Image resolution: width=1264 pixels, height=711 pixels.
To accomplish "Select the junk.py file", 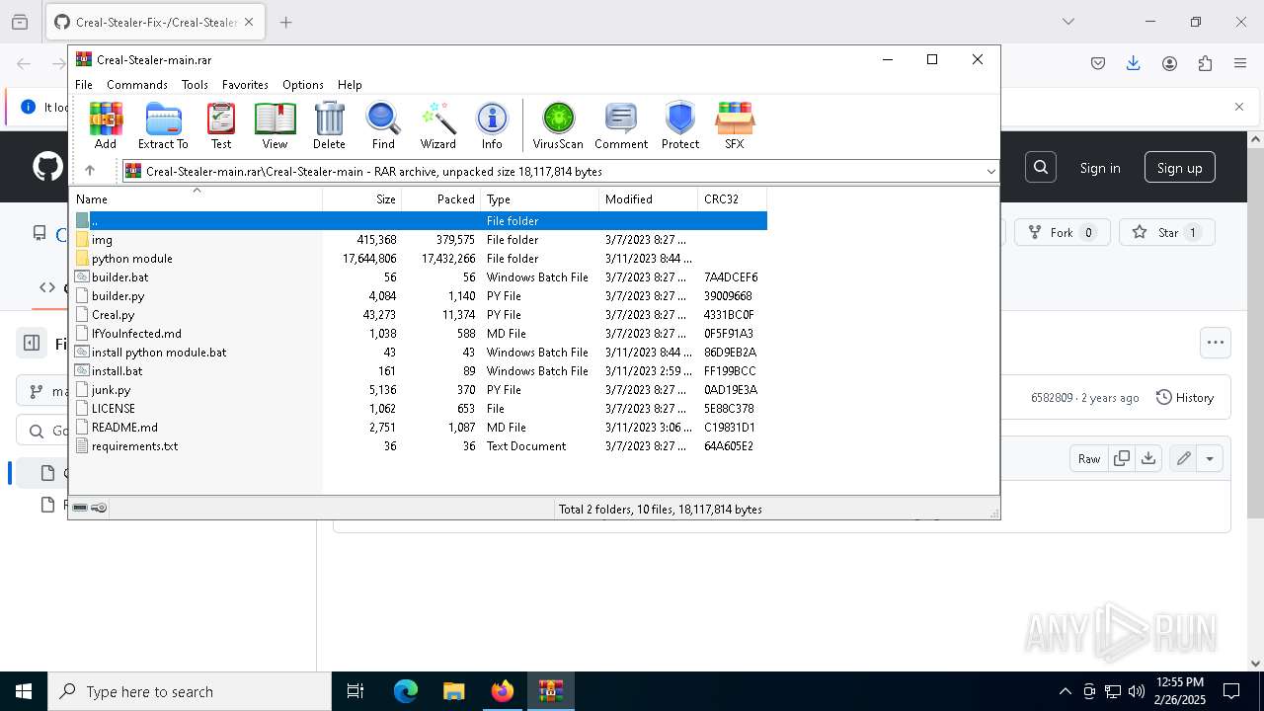I will pos(420,390).
